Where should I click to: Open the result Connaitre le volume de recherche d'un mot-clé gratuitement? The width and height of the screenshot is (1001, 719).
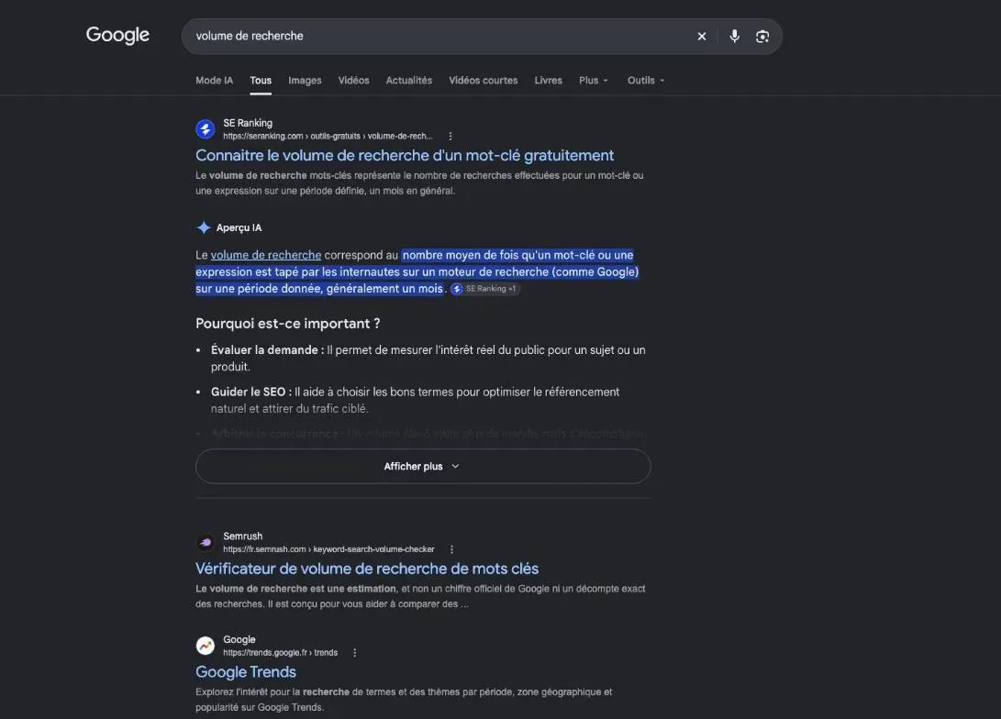click(x=405, y=156)
